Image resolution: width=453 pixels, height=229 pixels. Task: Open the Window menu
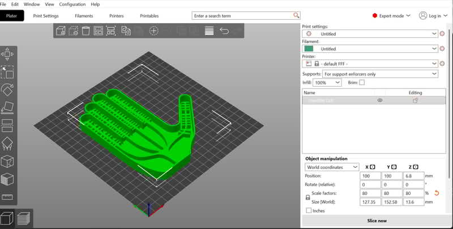(x=32, y=5)
